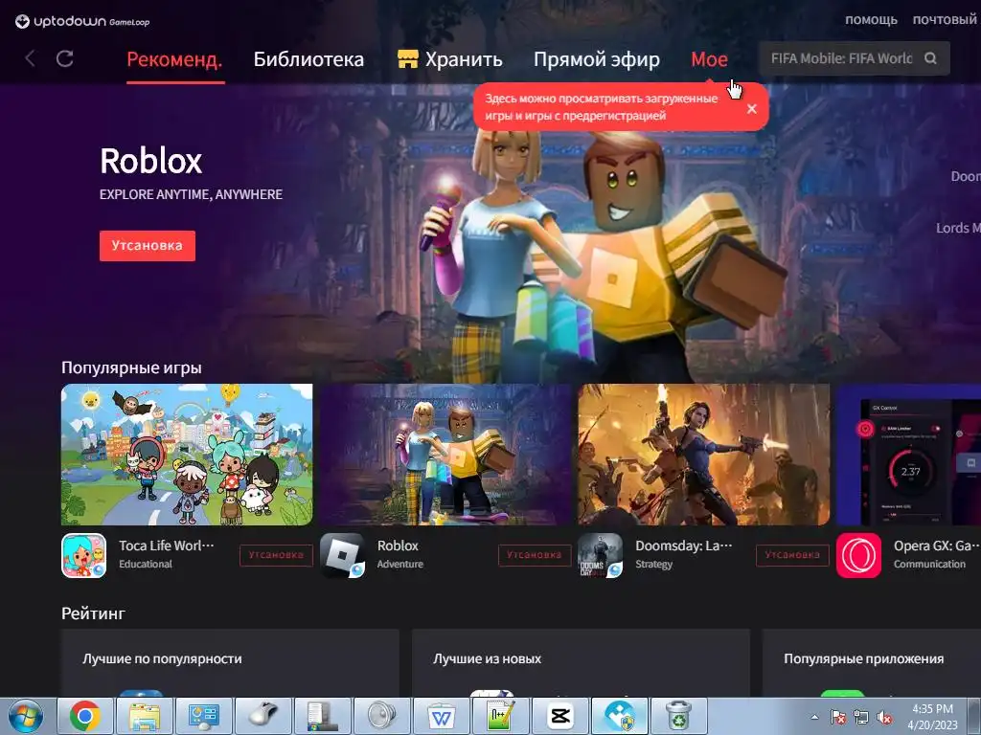Open the speaker taskbar application
The image size is (981, 735).
point(381,716)
